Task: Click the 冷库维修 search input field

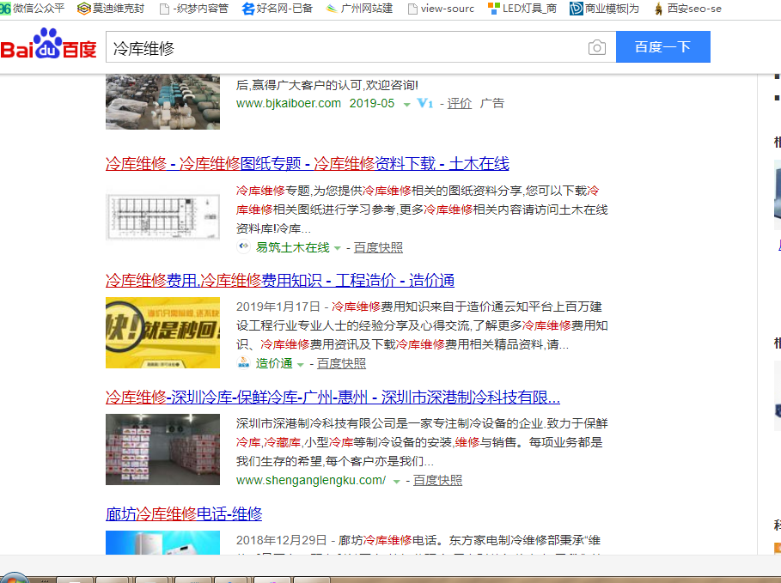Action: point(344,48)
